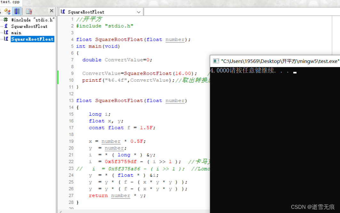Select the #include "stdio.h" symbol entry
The height and width of the screenshot is (213, 340).
[33, 20]
